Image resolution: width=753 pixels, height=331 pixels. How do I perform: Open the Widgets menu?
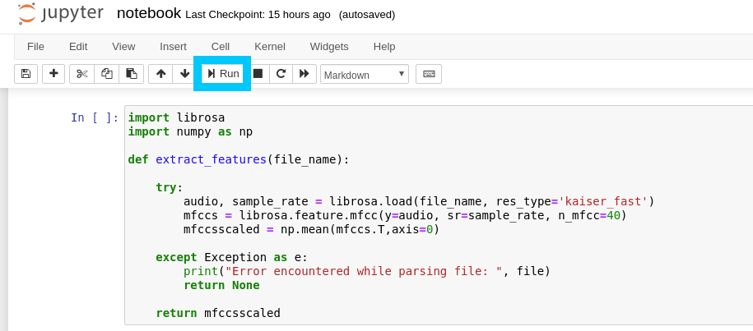[x=329, y=47]
